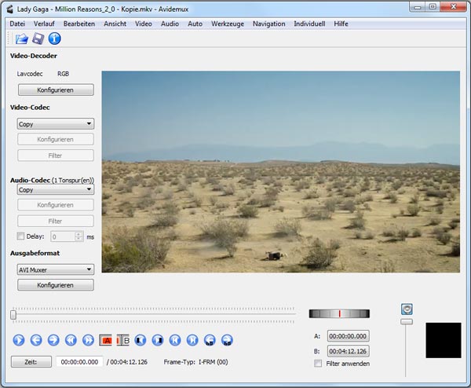
Task: Set selection start marker A
Action: coord(106,340)
